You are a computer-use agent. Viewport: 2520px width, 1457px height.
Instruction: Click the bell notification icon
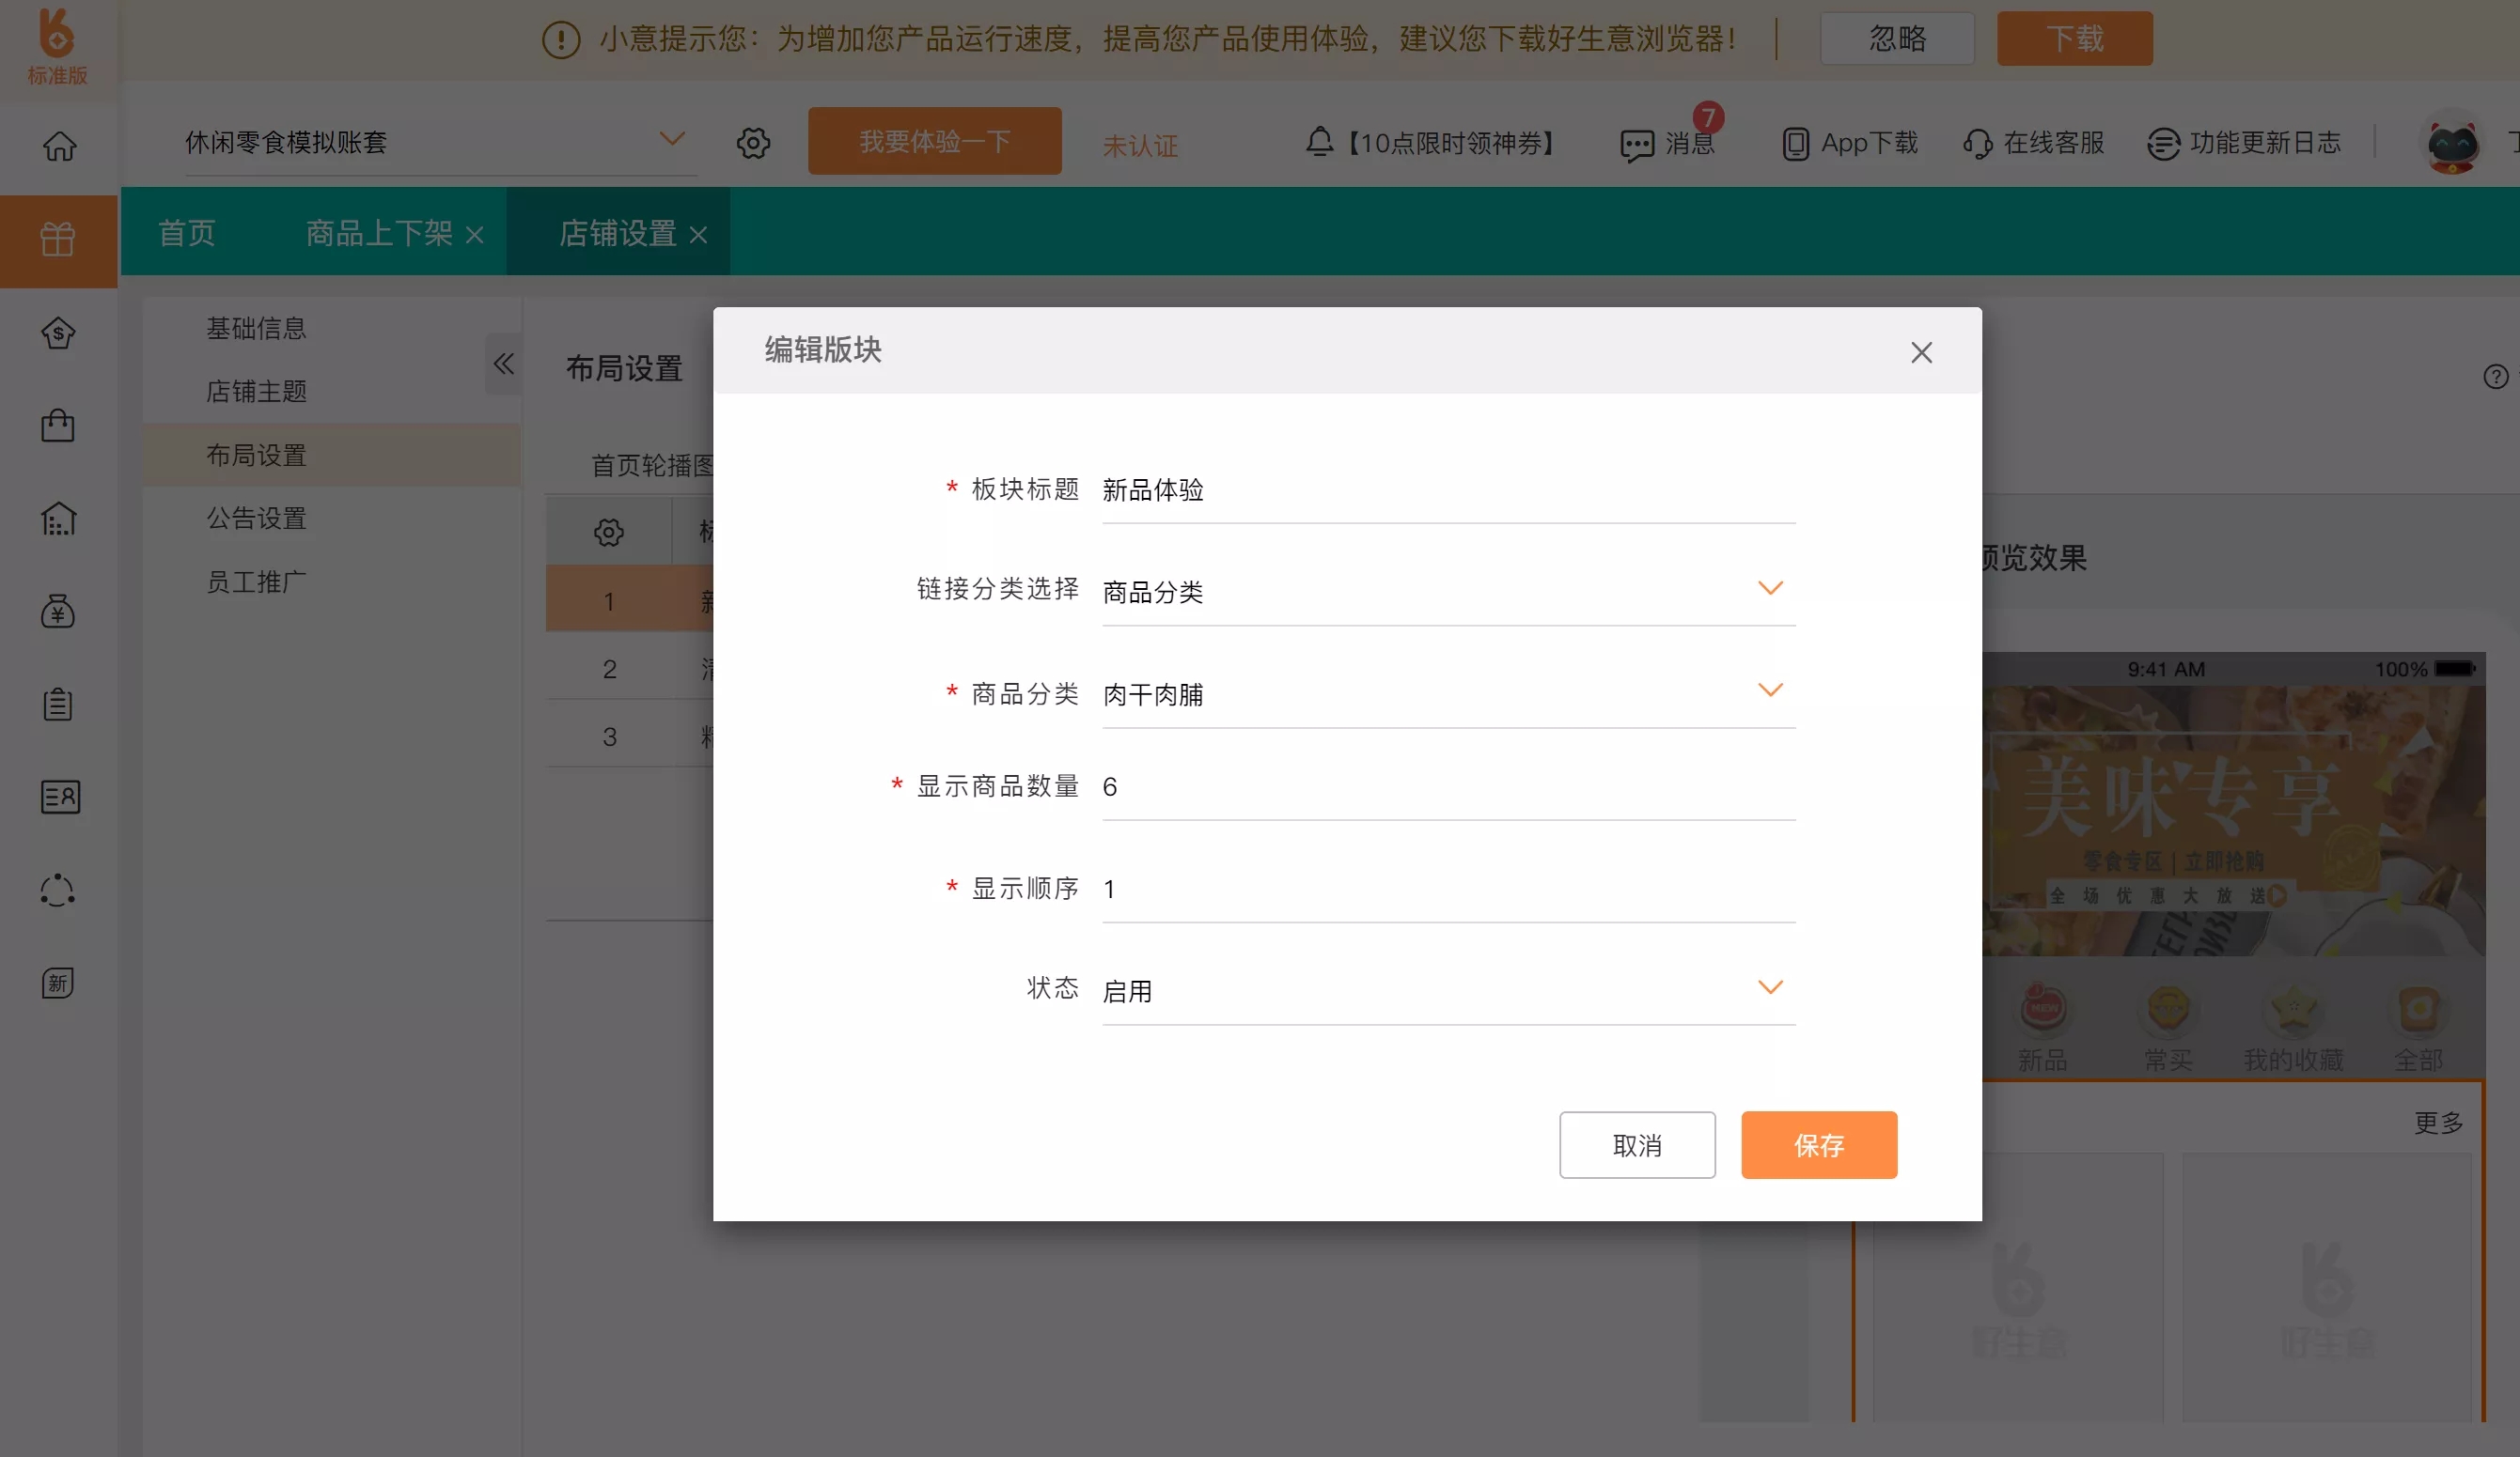point(1319,141)
